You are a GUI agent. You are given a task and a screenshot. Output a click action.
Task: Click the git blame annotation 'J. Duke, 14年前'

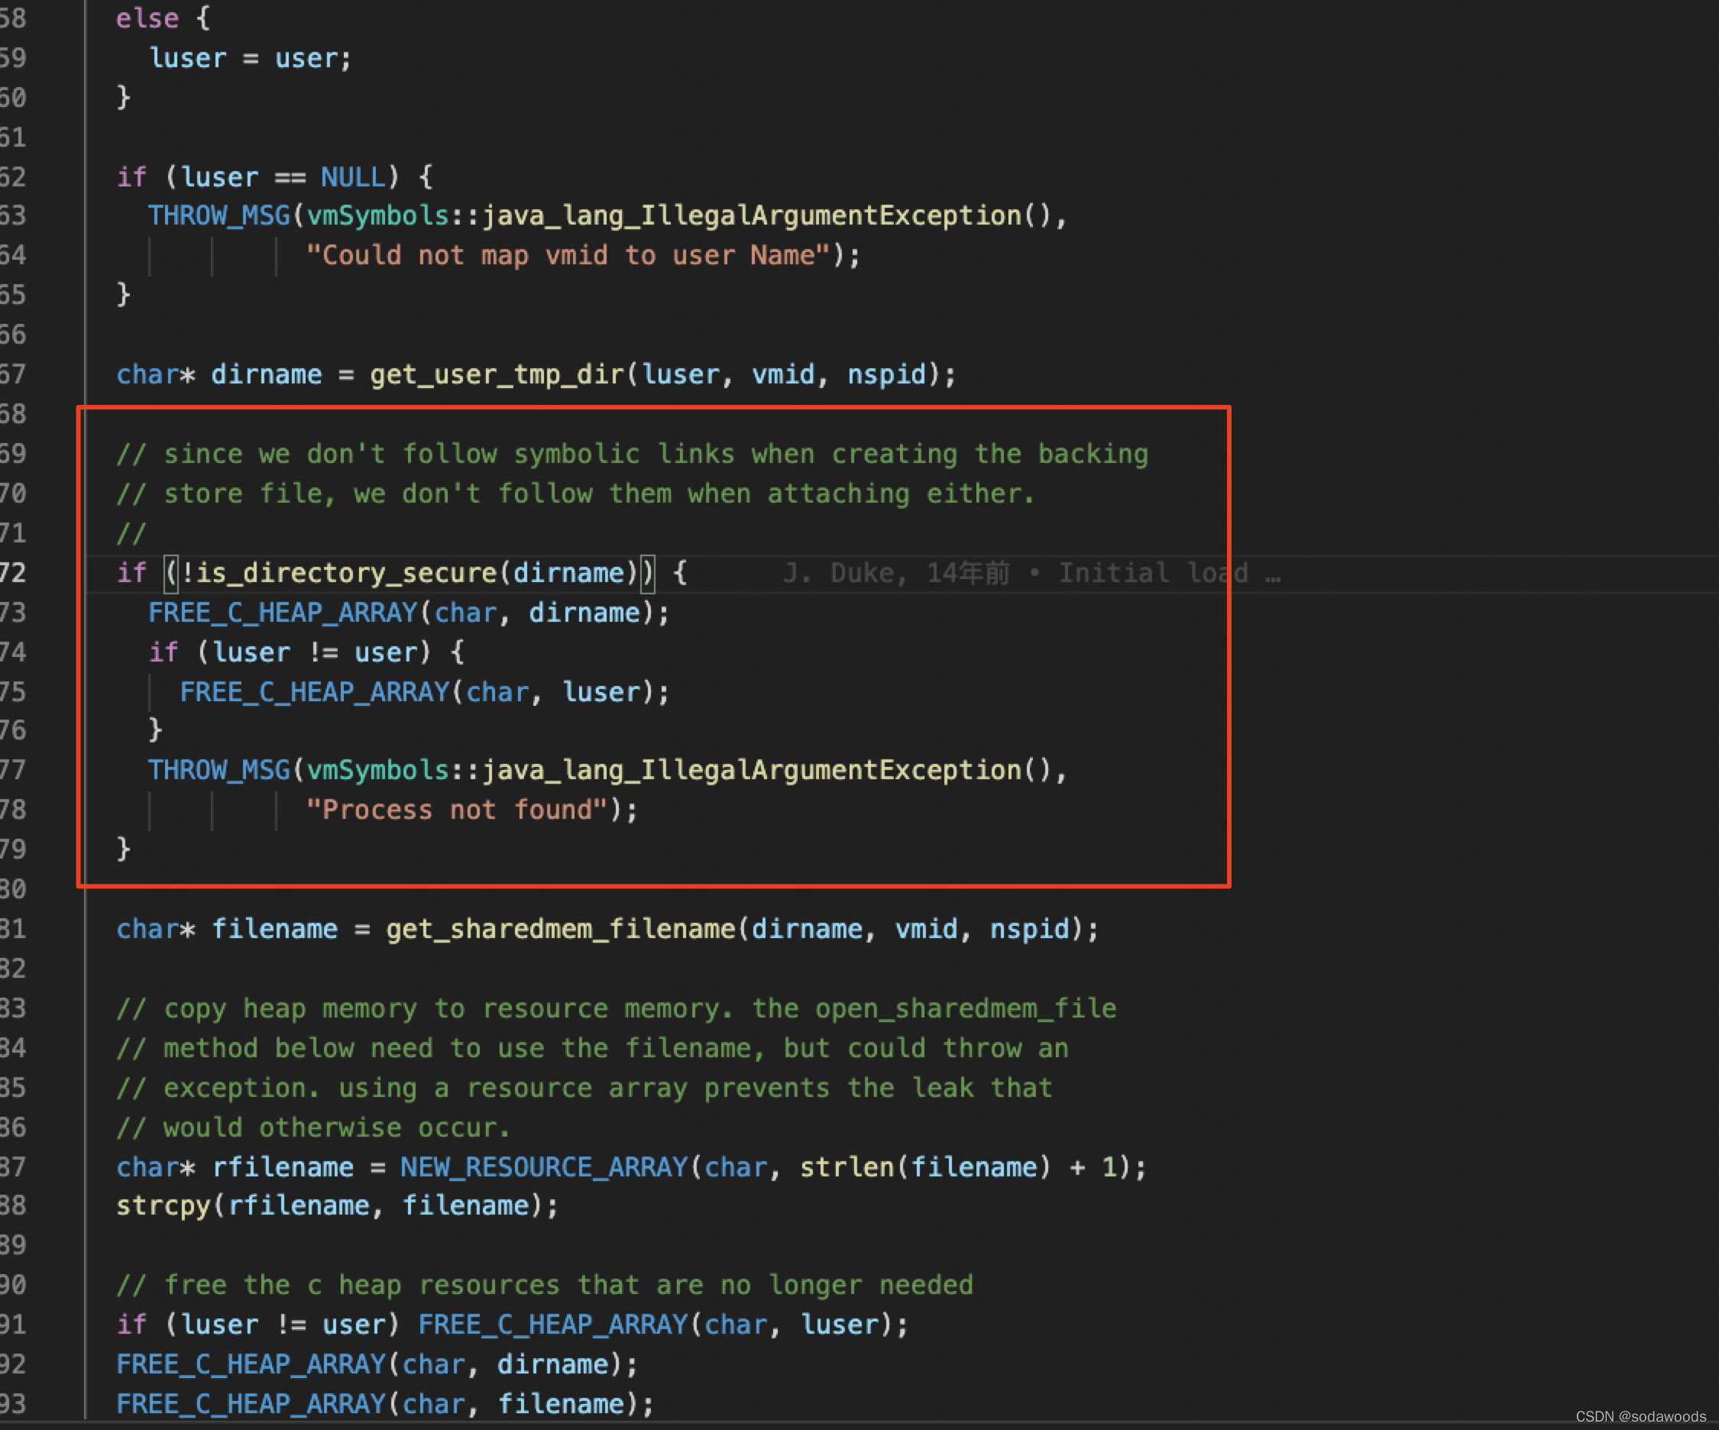tap(896, 573)
